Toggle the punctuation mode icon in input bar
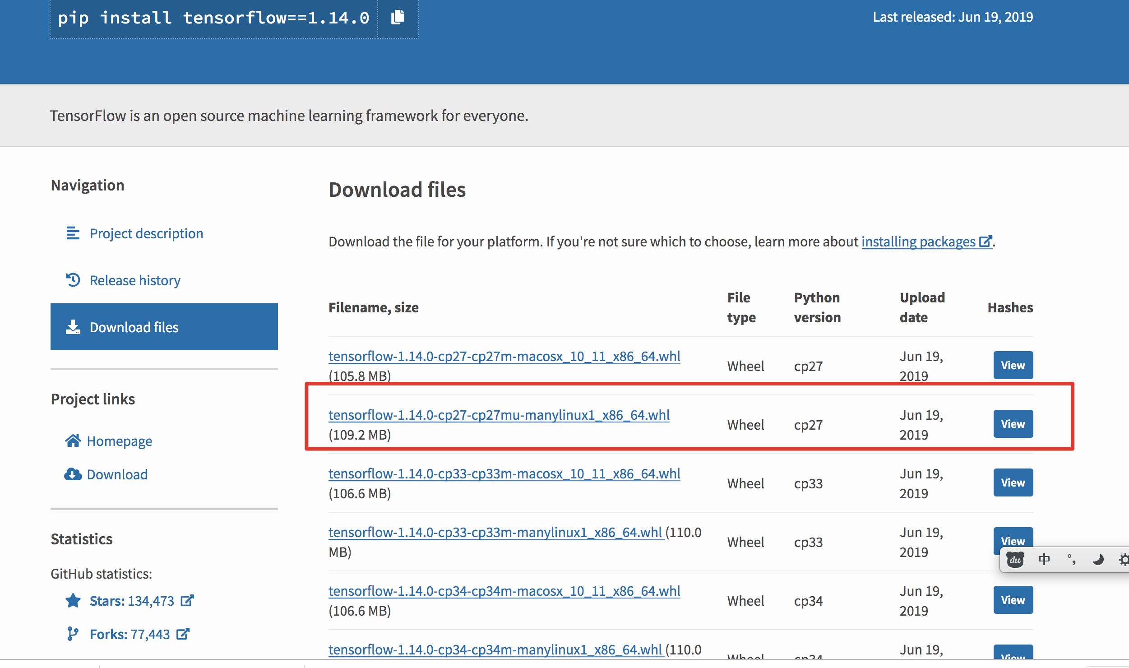This screenshot has height=668, width=1129. (1071, 560)
